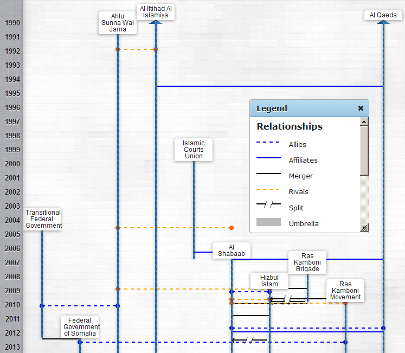Click the Umbrella gray swatch in legend
Image resolution: width=405 pixels, height=353 pixels.
[268, 222]
